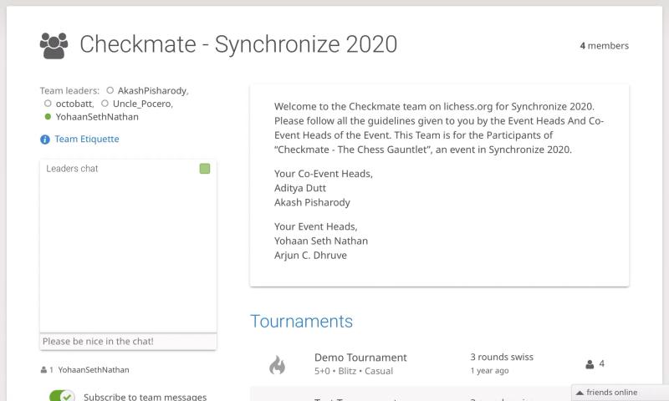Click YohaanSethNathan in chat spectator list

pos(94,370)
